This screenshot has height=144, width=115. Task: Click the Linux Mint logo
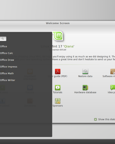point(58,36)
